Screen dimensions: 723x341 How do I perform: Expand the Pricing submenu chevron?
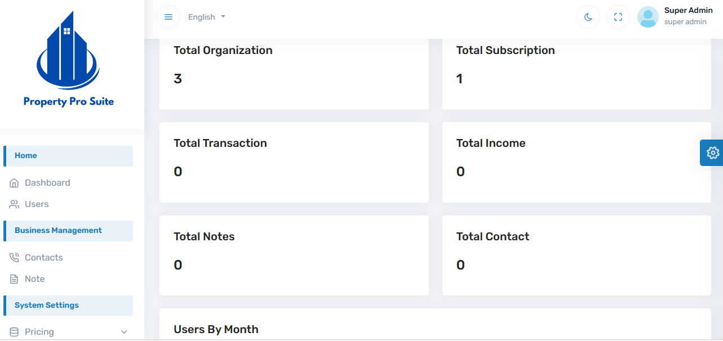point(125,332)
